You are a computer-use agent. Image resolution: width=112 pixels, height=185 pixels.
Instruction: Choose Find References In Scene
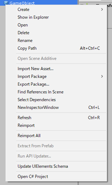point(61,92)
